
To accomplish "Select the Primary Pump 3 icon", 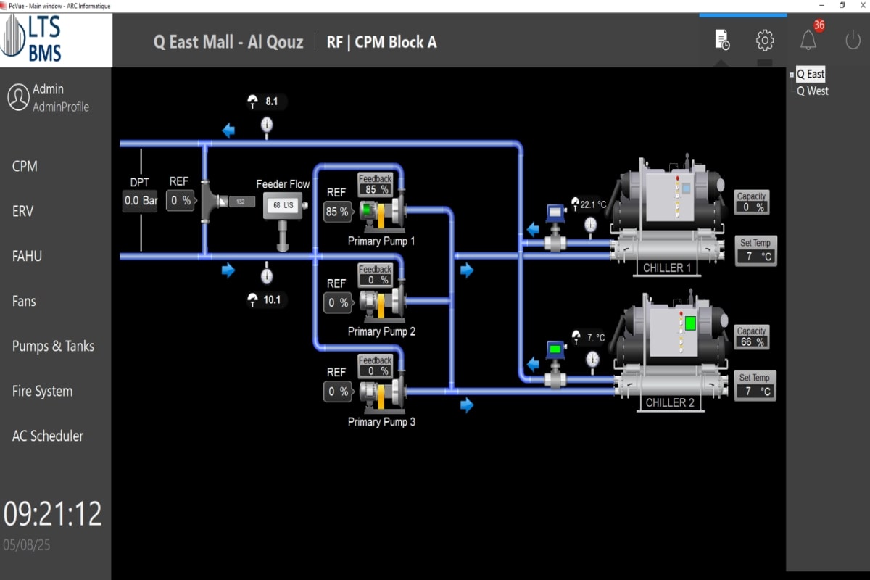I will point(381,392).
